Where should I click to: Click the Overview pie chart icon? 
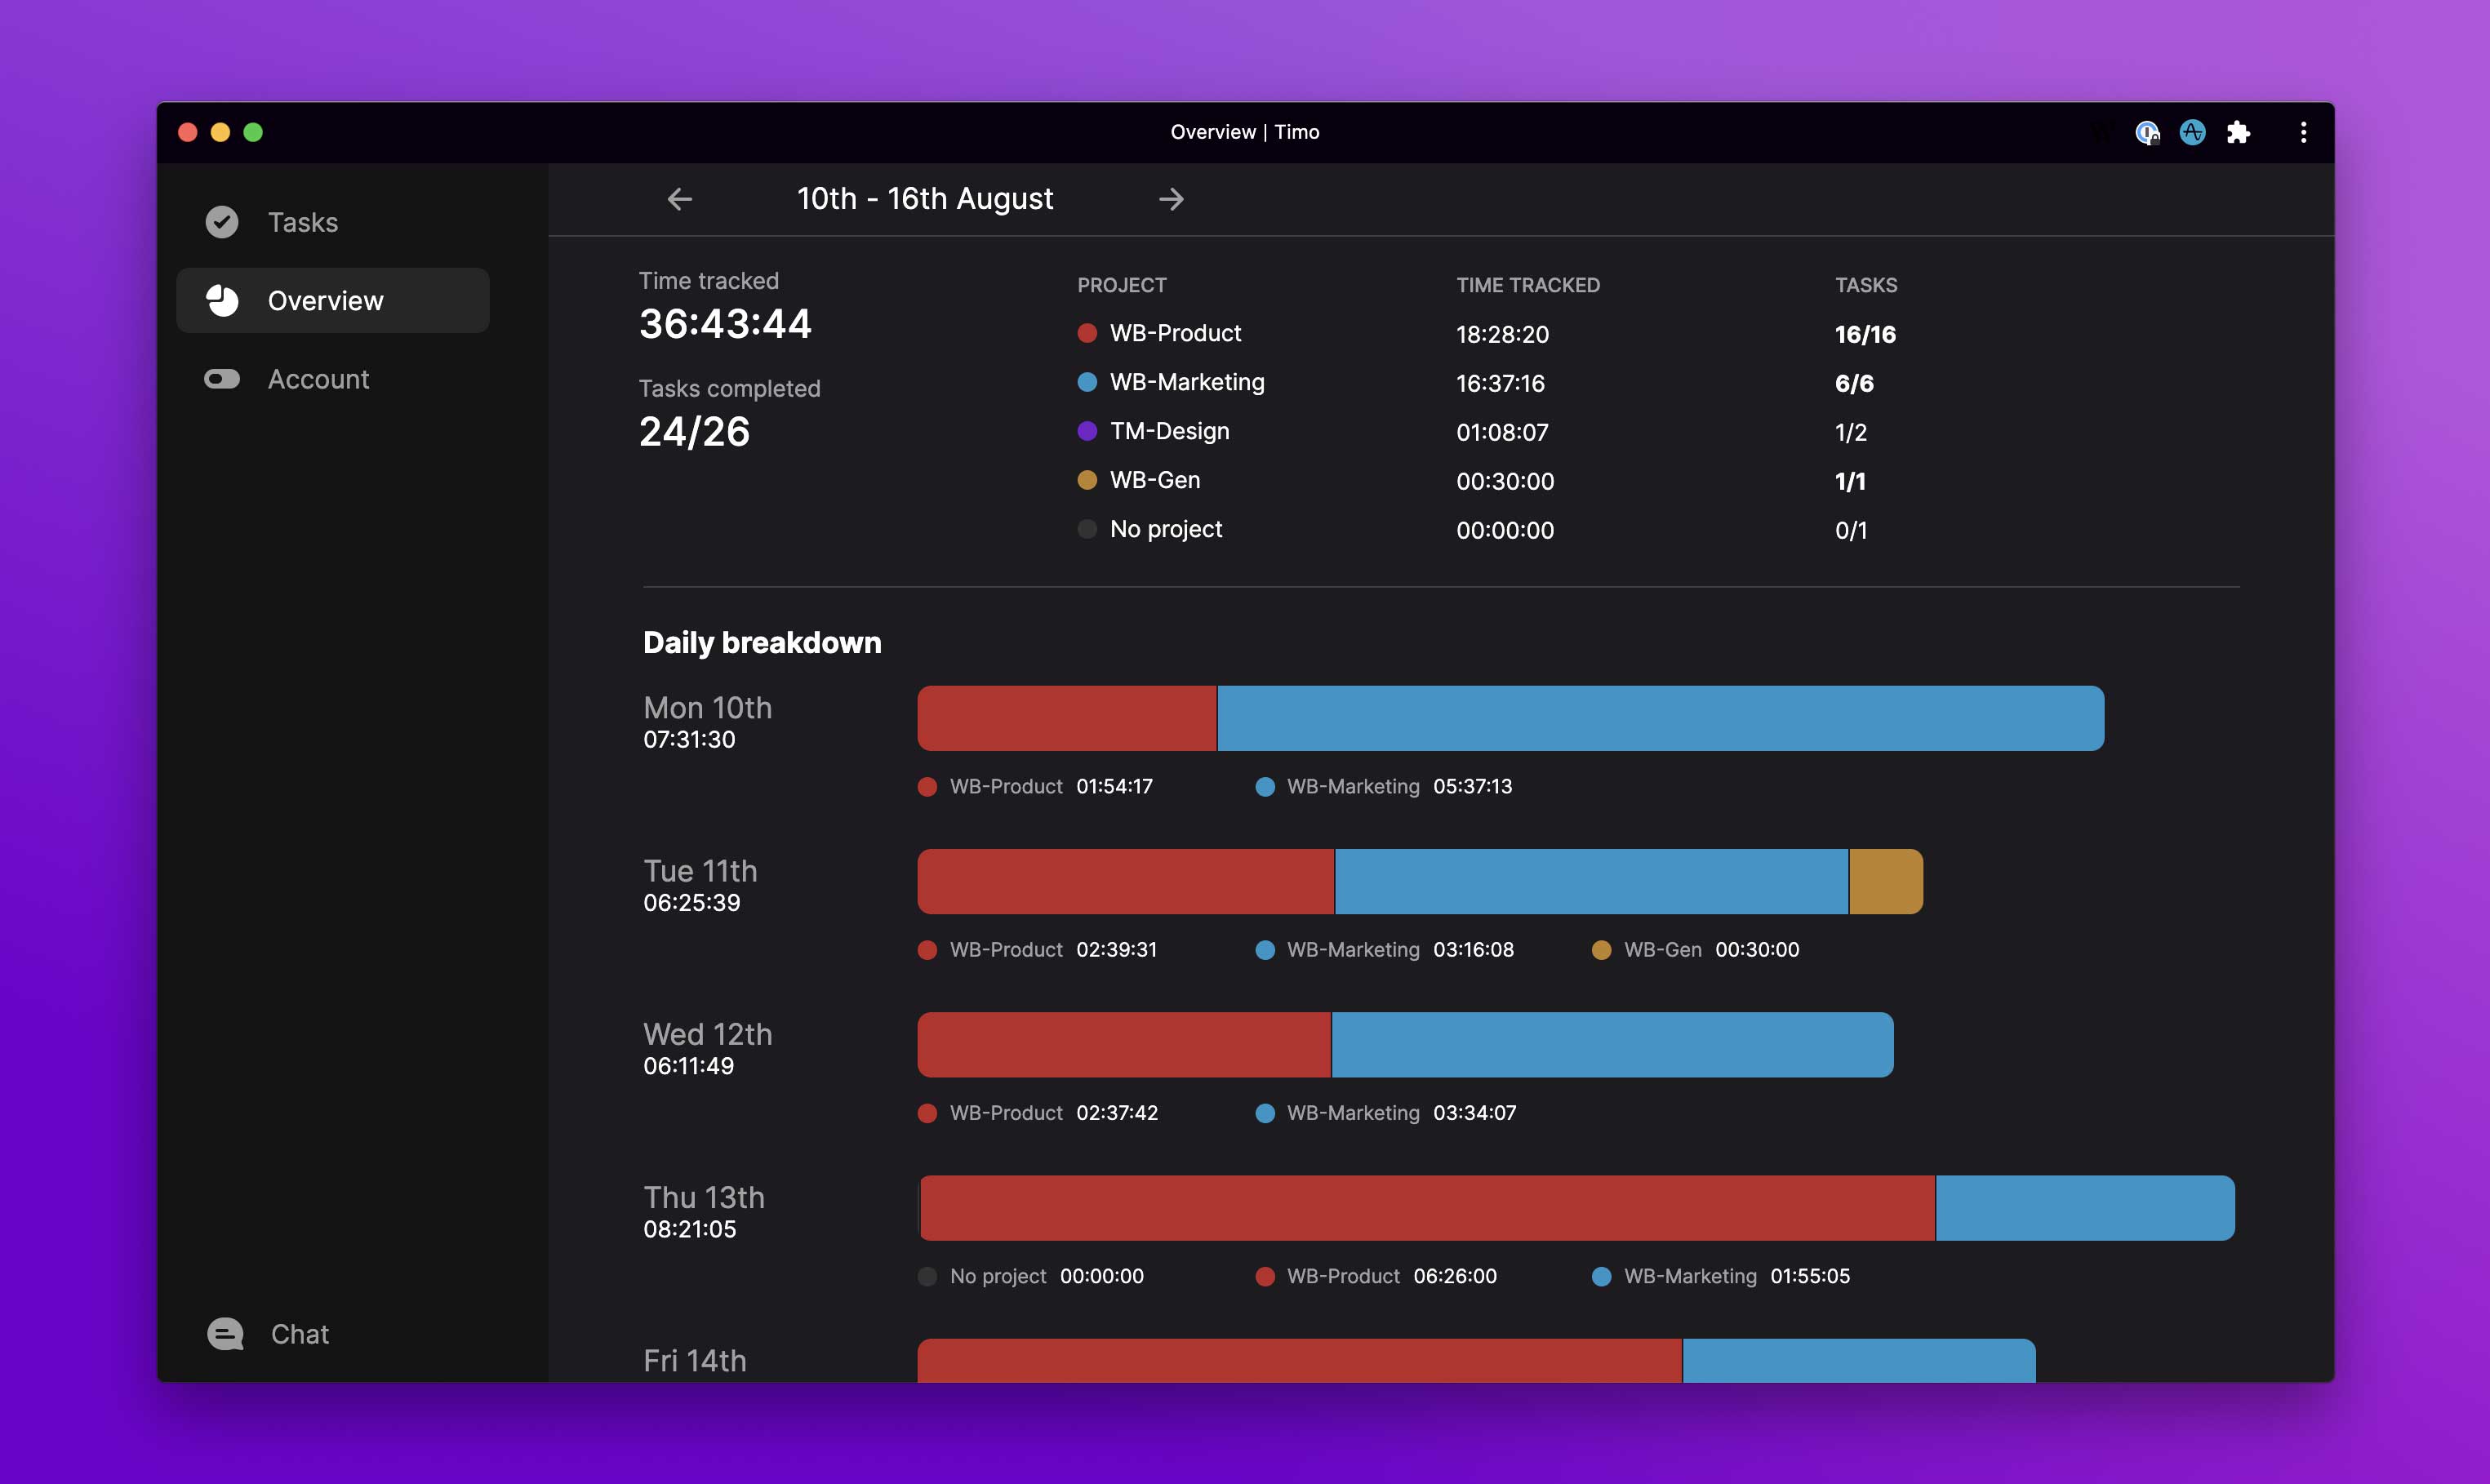(x=222, y=300)
